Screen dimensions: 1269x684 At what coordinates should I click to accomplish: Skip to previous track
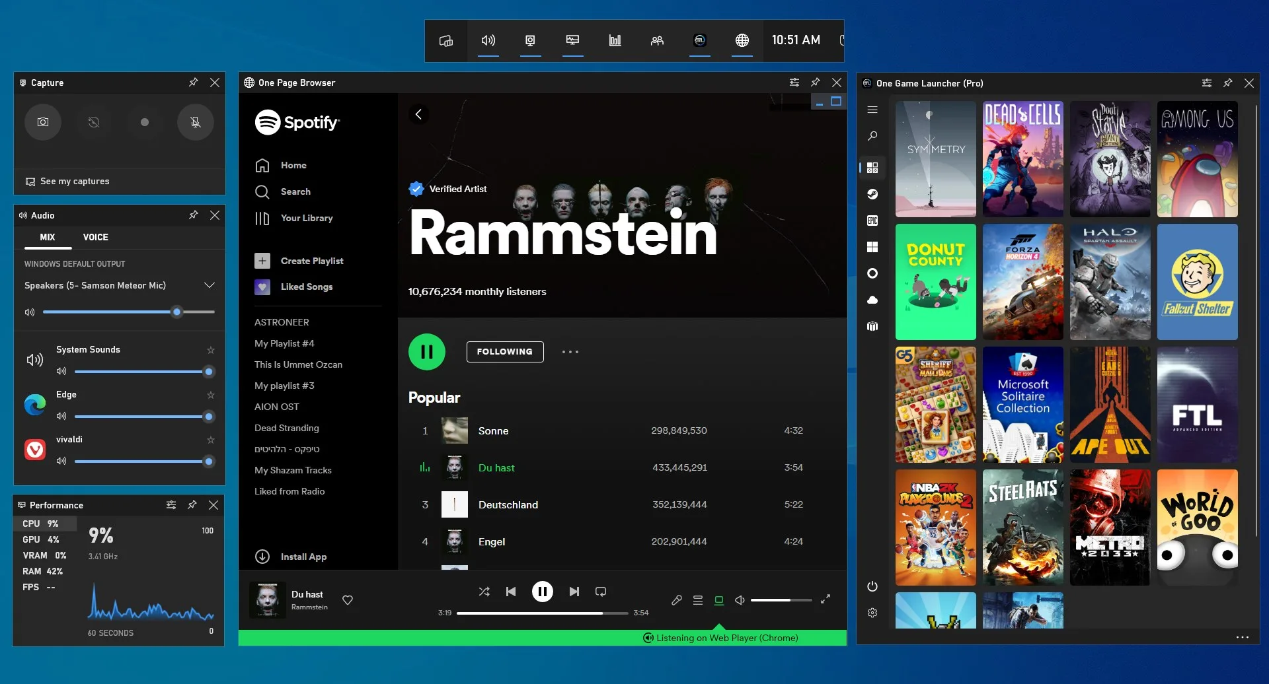pyautogui.click(x=511, y=592)
